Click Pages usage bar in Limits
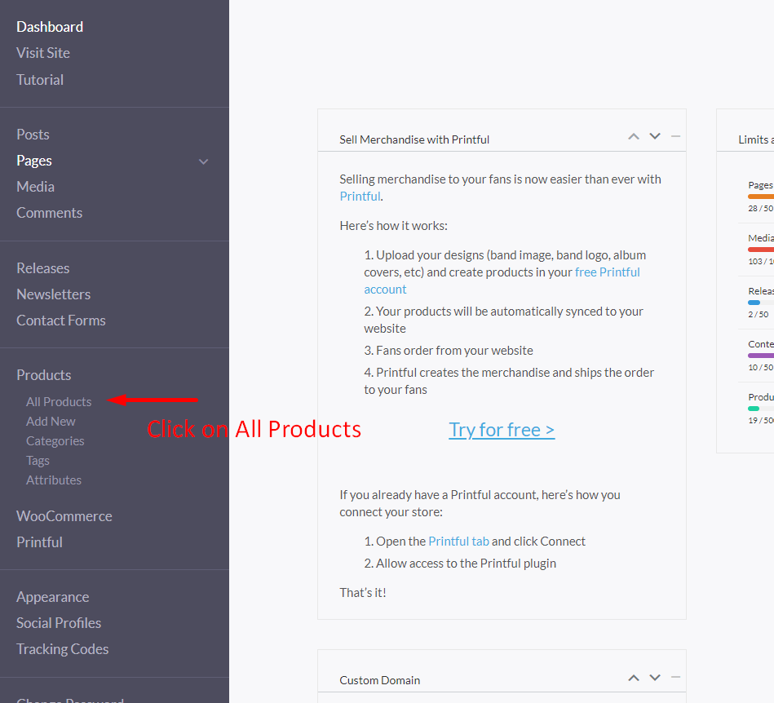This screenshot has height=703, width=774. (761, 197)
